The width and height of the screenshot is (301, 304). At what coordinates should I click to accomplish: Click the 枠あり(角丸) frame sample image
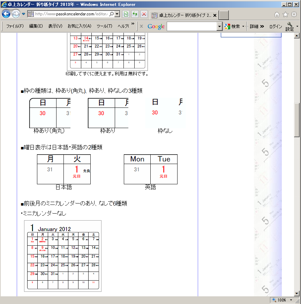[50, 113]
